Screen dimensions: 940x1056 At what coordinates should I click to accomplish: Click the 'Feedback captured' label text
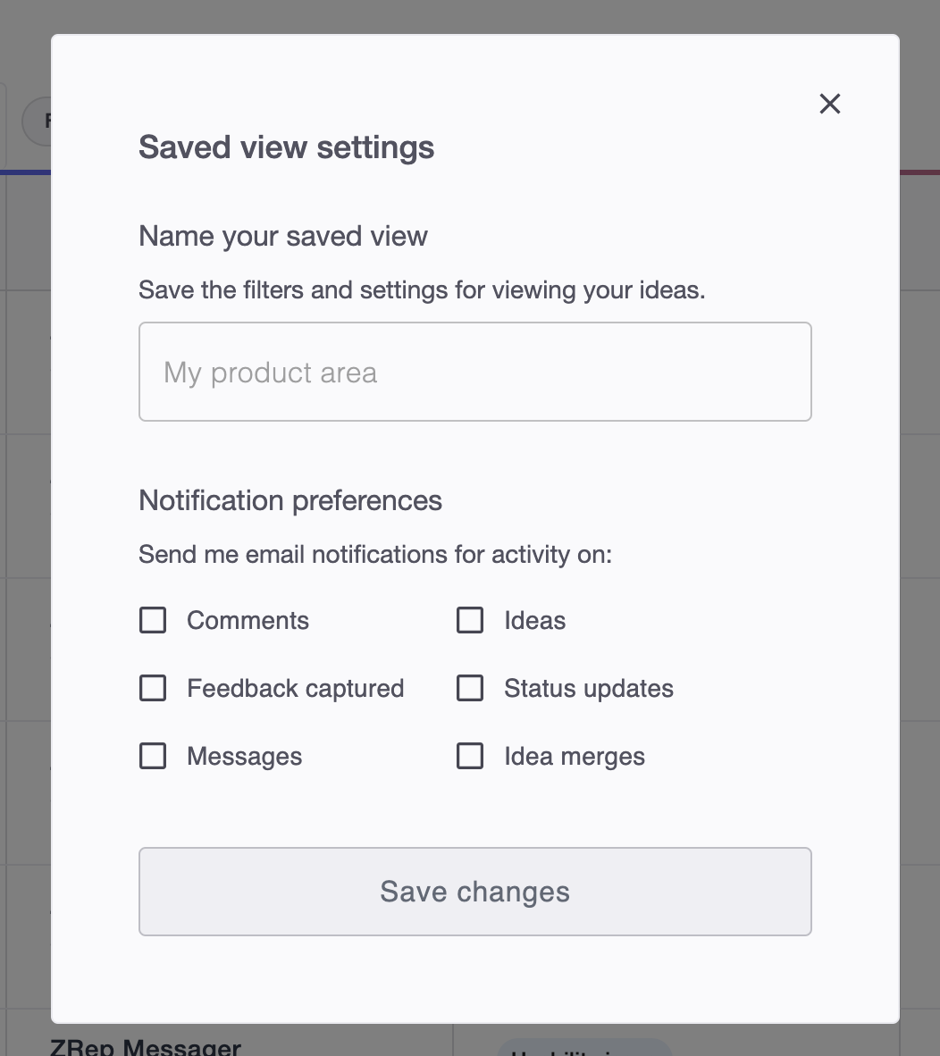coord(296,688)
